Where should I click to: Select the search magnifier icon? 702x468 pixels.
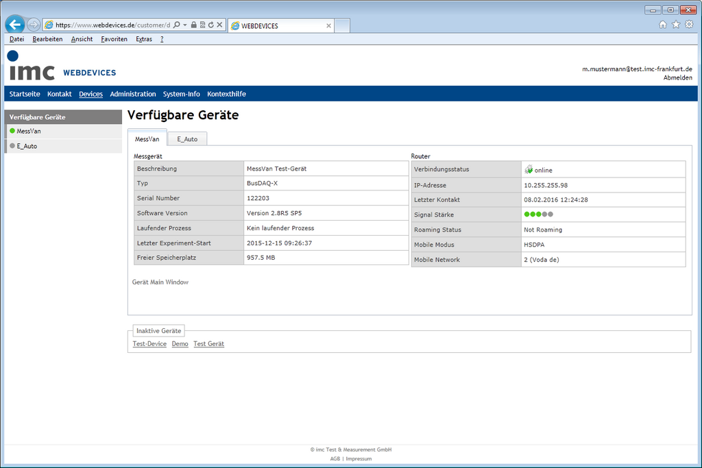[x=176, y=24]
